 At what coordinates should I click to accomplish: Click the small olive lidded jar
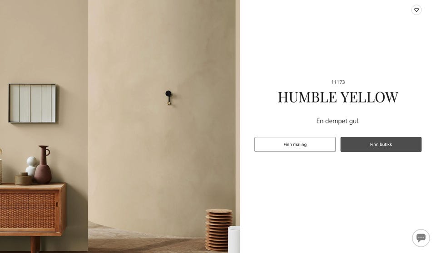coord(23,179)
